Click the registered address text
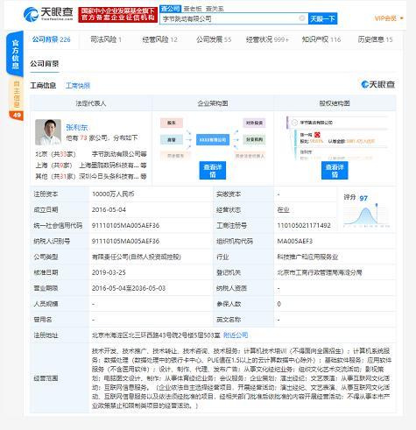 pyautogui.click(x=156, y=335)
